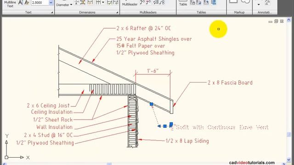Select the '1/2" Plywood Sheathing' label at bottom left

(x=45, y=143)
